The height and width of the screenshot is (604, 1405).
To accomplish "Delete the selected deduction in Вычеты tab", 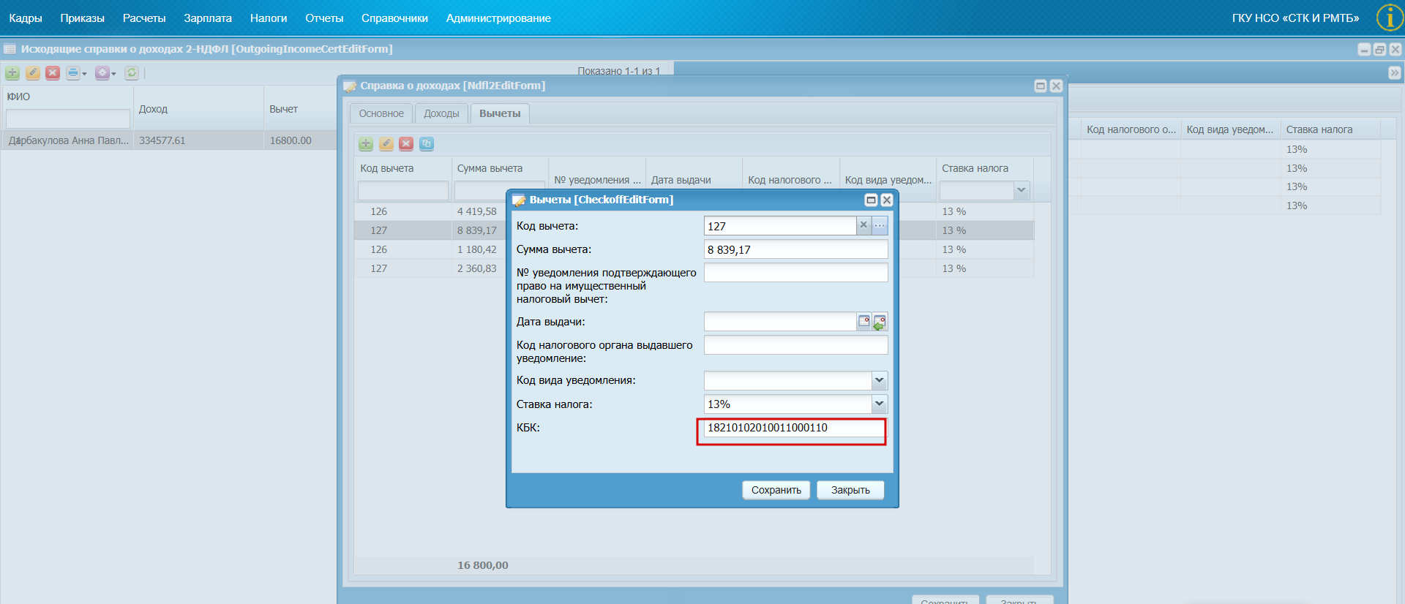I will point(406,144).
